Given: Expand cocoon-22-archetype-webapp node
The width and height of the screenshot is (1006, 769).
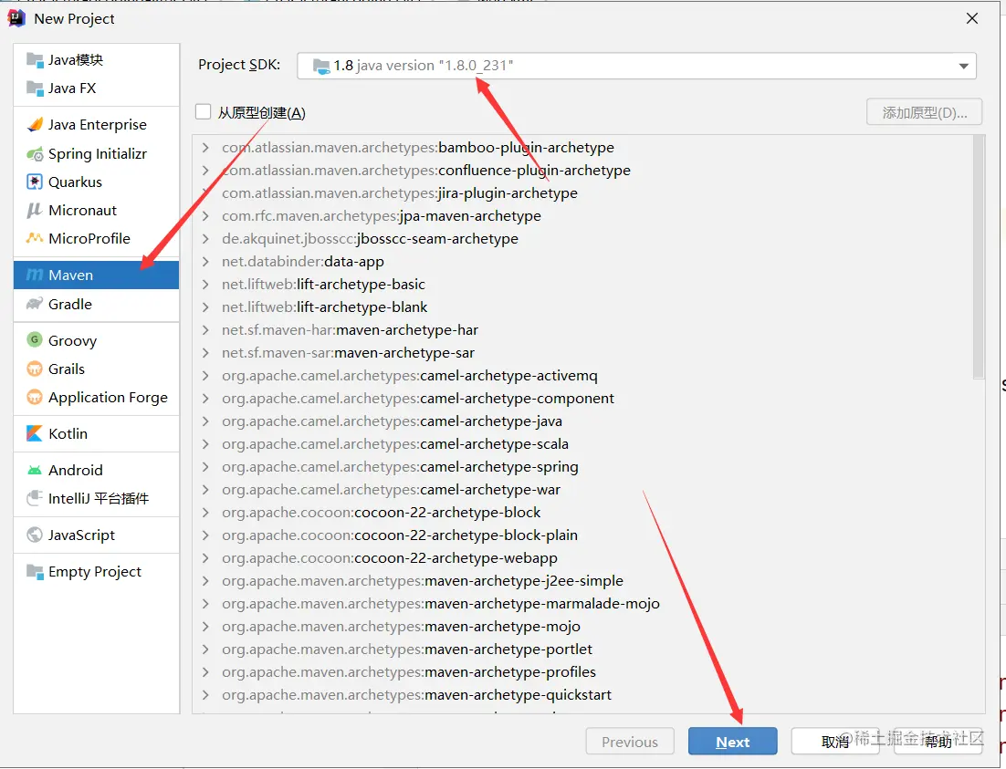Looking at the screenshot, I should [x=205, y=558].
